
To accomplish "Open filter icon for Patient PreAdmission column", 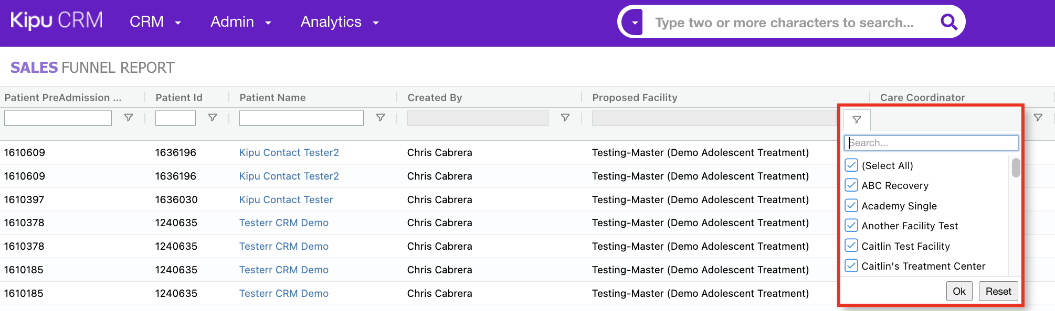I will 128,118.
